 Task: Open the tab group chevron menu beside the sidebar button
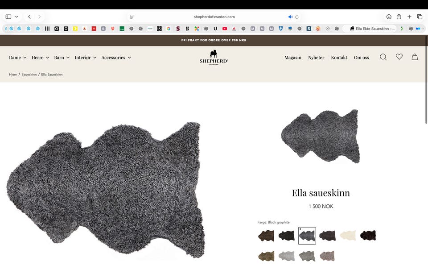(16, 17)
